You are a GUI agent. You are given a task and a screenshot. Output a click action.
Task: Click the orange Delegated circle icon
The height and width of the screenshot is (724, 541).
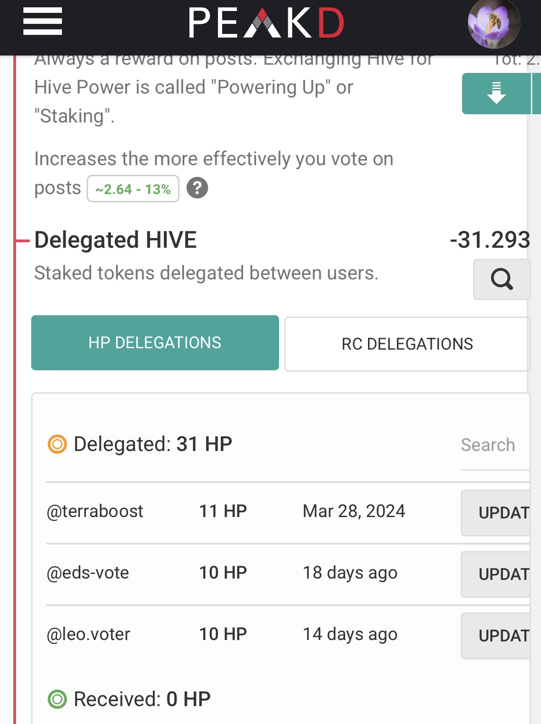(57, 444)
